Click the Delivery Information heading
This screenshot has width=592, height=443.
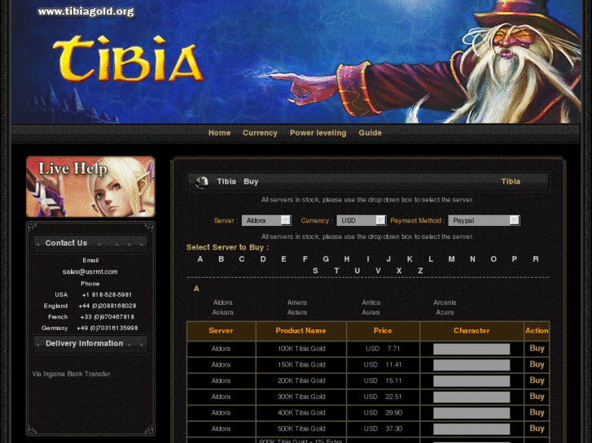pyautogui.click(x=84, y=344)
